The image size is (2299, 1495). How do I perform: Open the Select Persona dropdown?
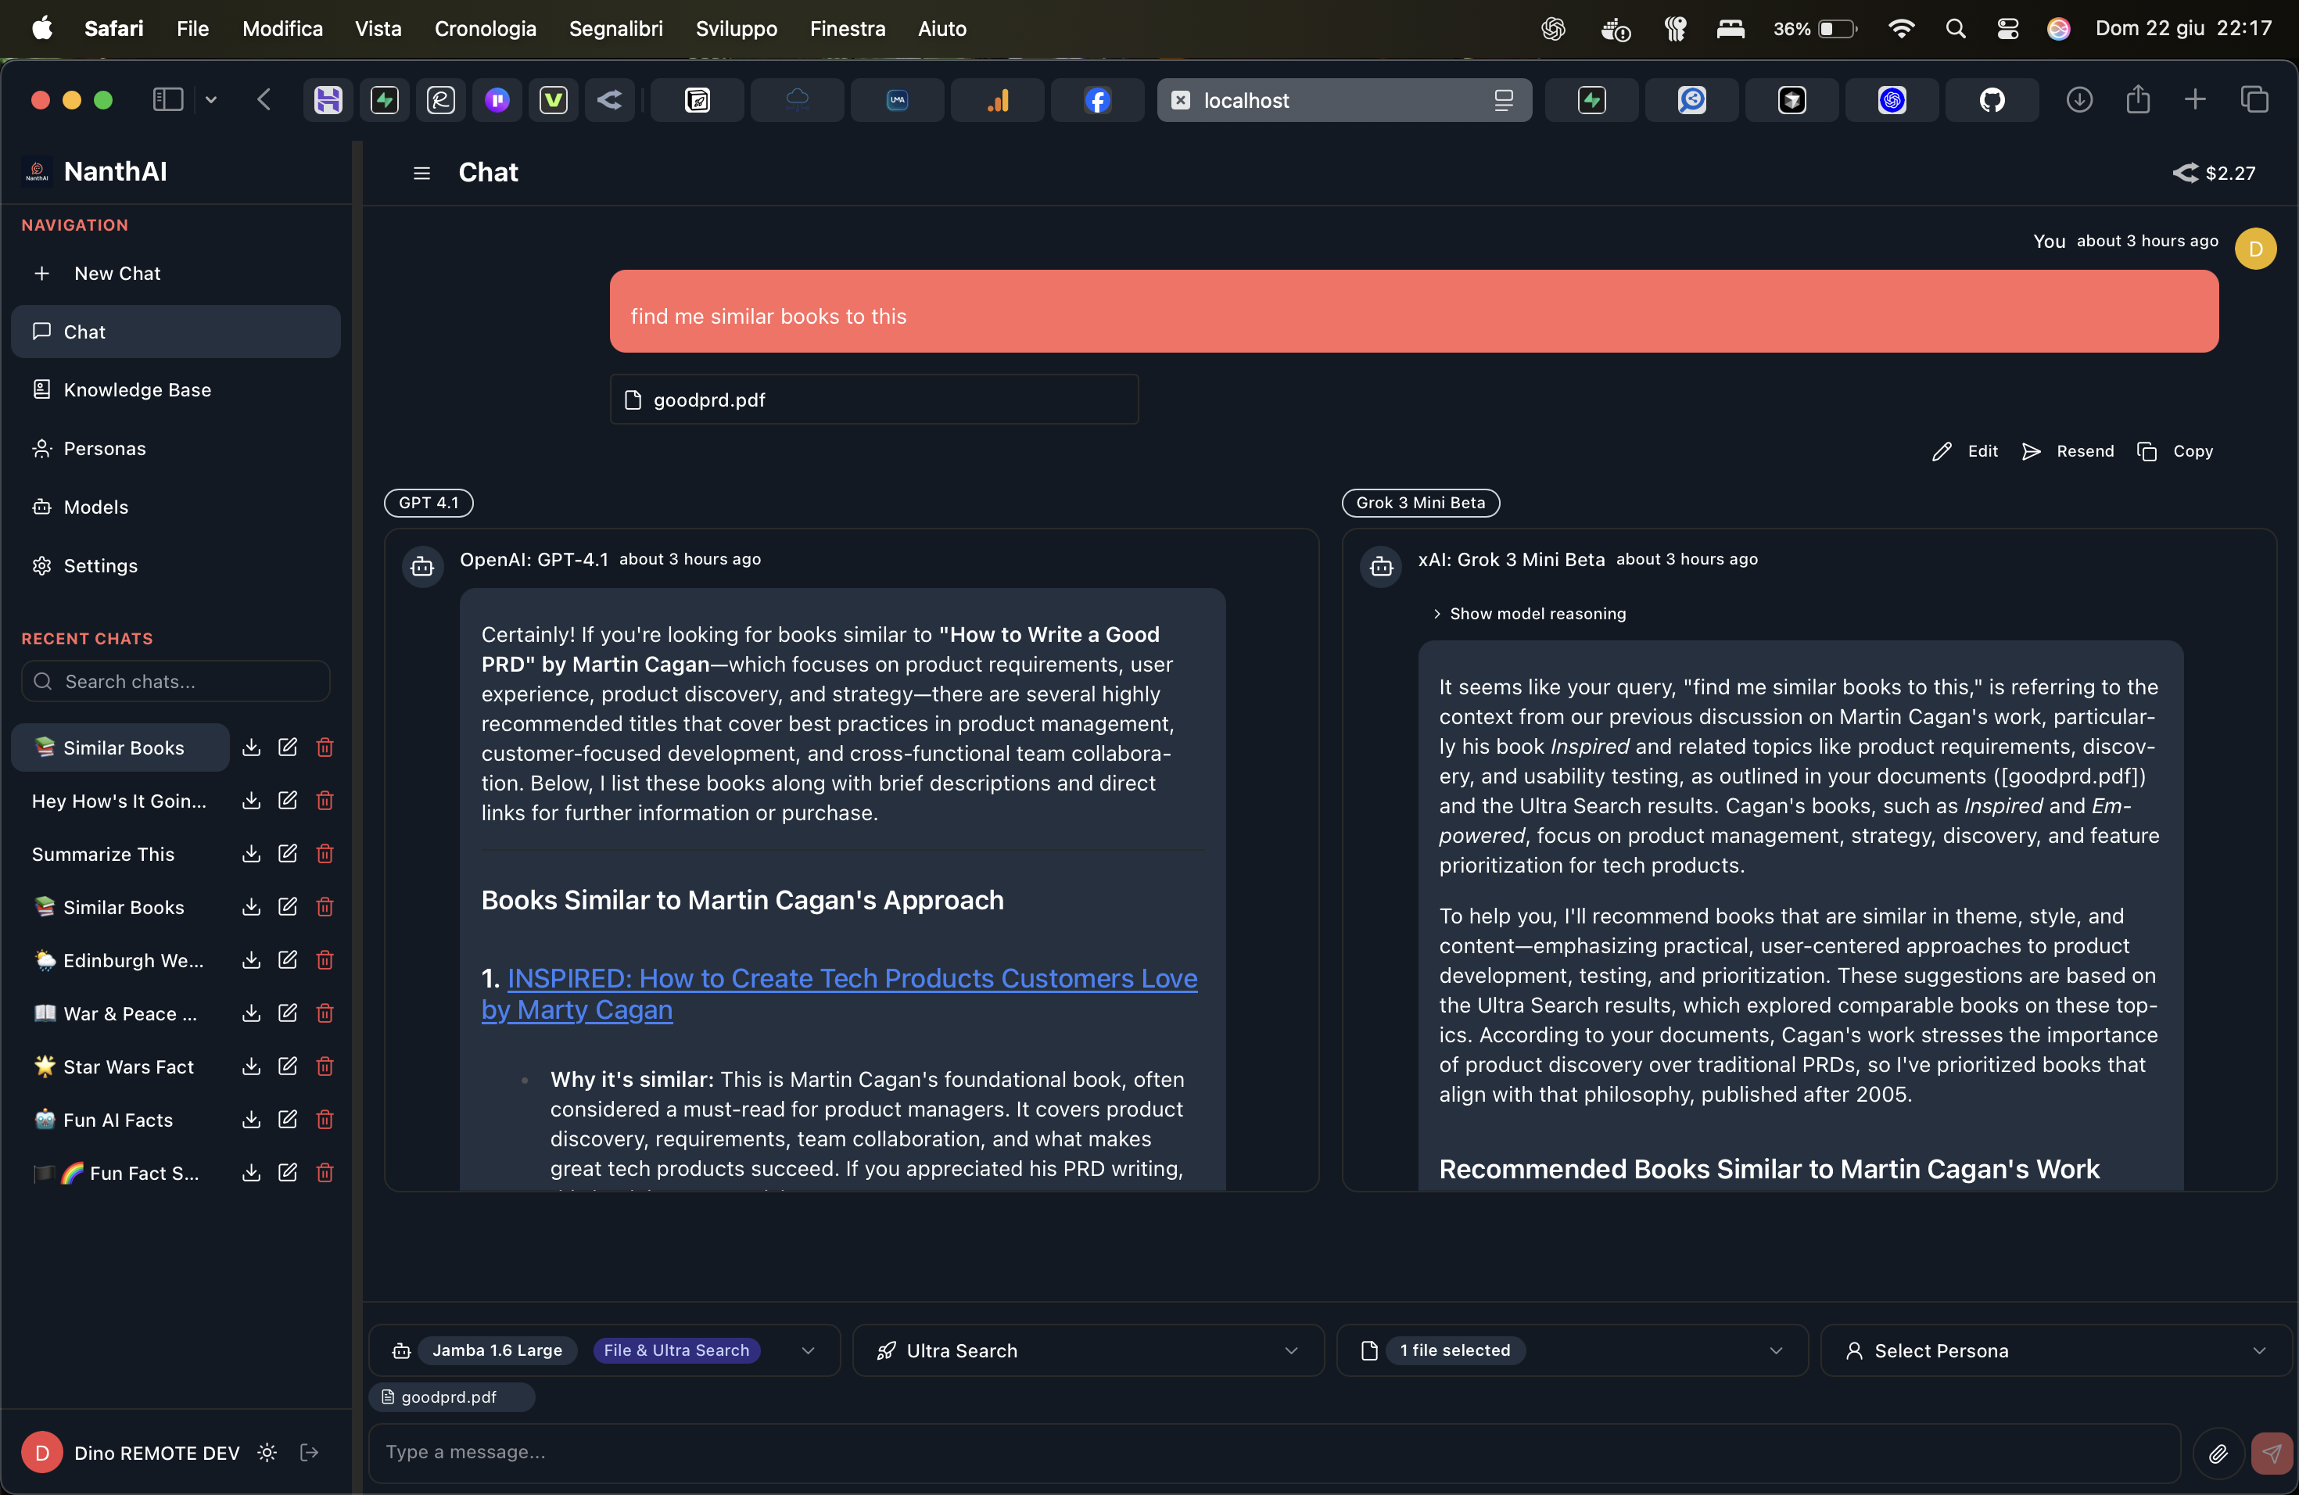pos(2056,1350)
